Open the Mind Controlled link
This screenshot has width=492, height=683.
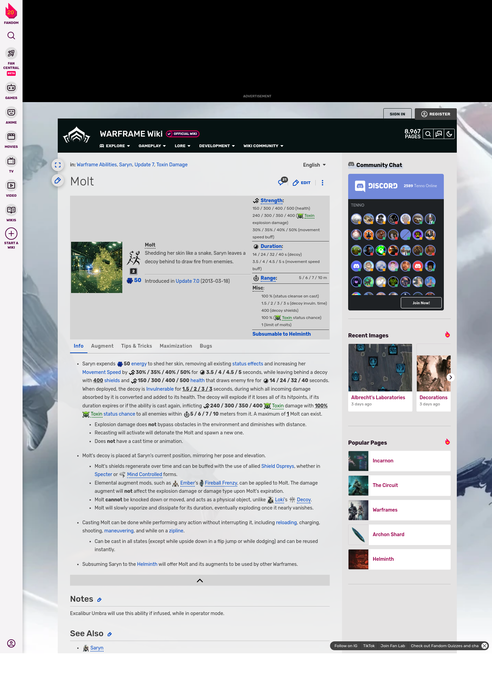click(145, 474)
